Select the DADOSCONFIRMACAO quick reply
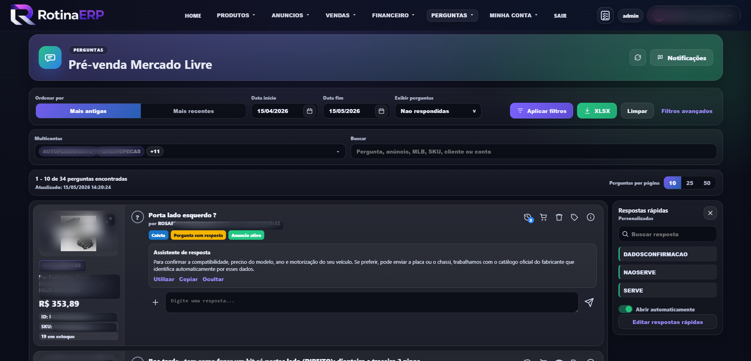Screen dimensions: 751x361 tap(668, 254)
